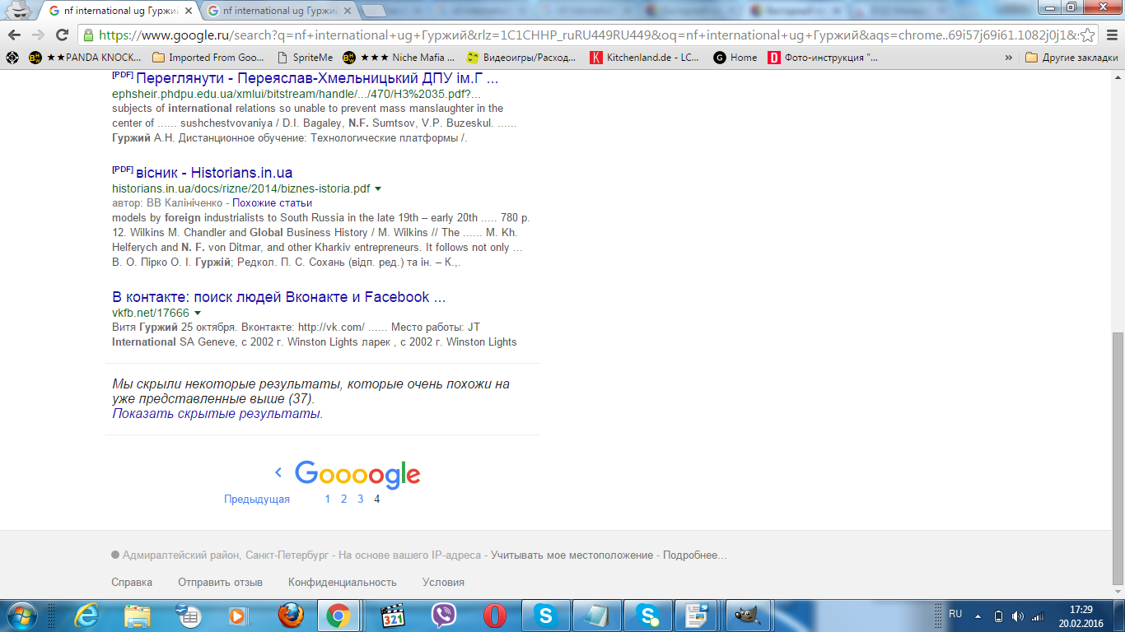Reload the page with the refresh icon
This screenshot has height=632, width=1125.
(x=62, y=35)
